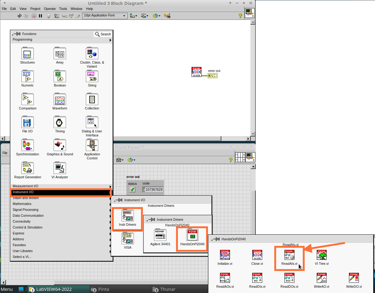
Task: Expand the Signal Processing category
Action: tap(62, 210)
